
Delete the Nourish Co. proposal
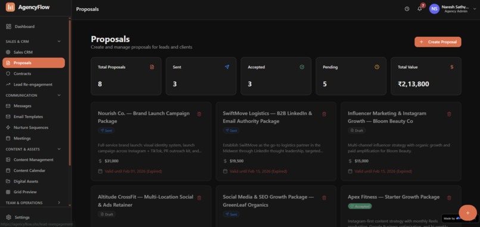point(200,114)
